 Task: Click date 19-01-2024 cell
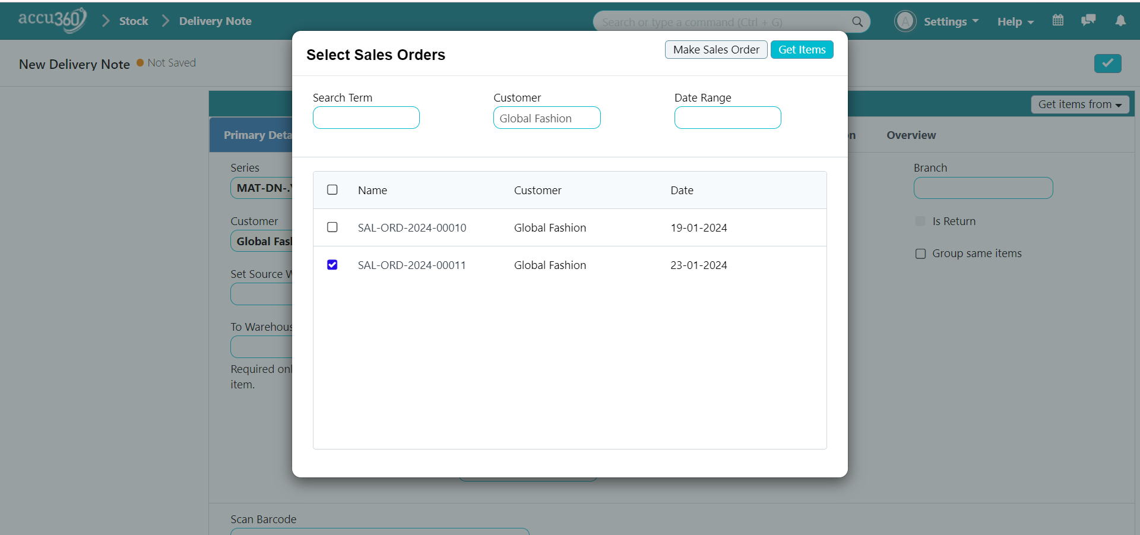[x=699, y=227]
